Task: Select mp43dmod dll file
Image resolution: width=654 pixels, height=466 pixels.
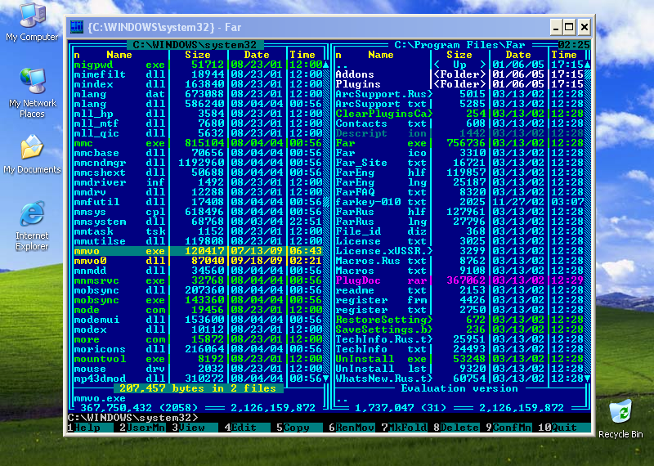Action: 198,379
